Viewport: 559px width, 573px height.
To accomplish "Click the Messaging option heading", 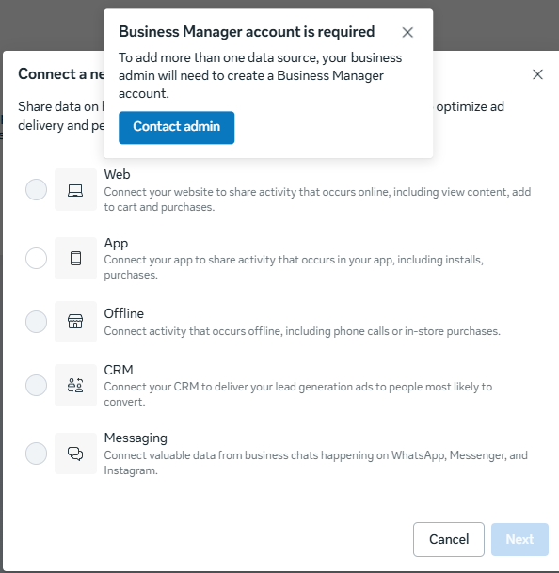I will pos(136,438).
